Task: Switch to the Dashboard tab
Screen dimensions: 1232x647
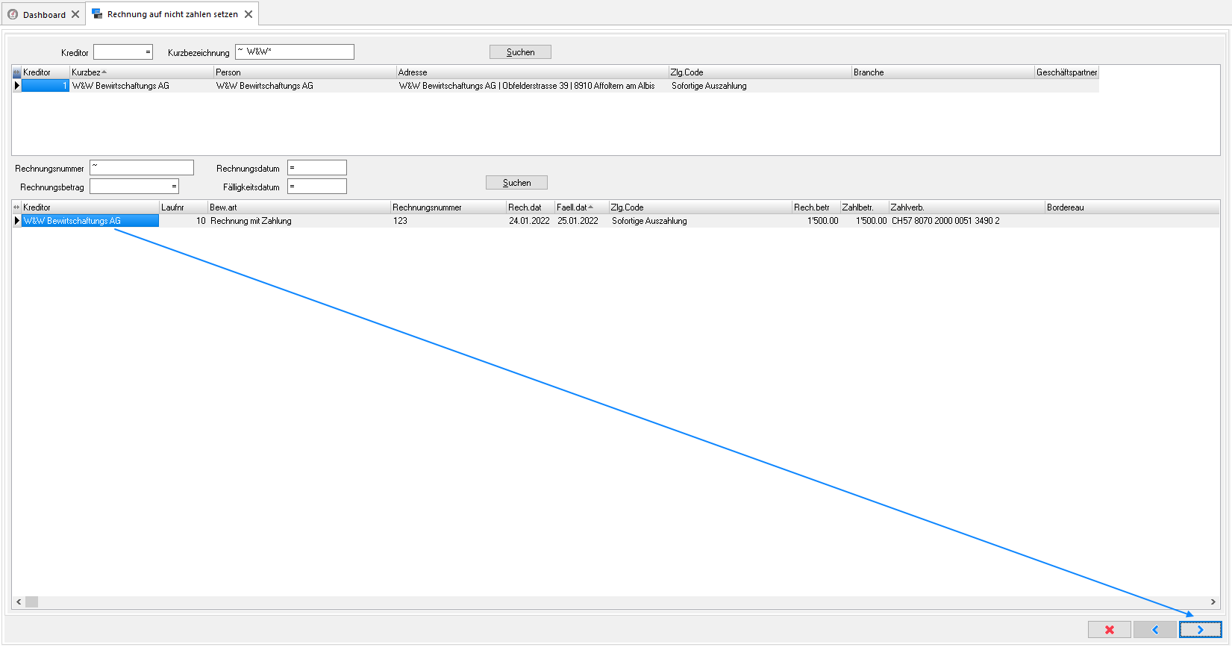Action: 44,14
